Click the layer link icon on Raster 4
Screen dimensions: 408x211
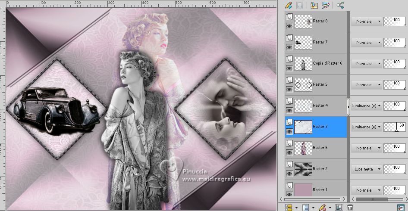(289, 101)
